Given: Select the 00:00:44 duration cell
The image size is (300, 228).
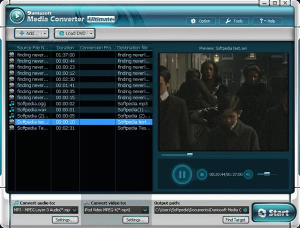Looking at the screenshot, I should (65, 61).
